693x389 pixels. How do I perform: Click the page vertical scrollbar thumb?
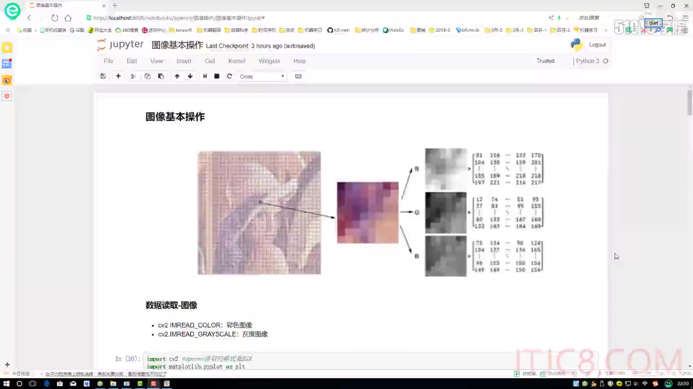[690, 103]
